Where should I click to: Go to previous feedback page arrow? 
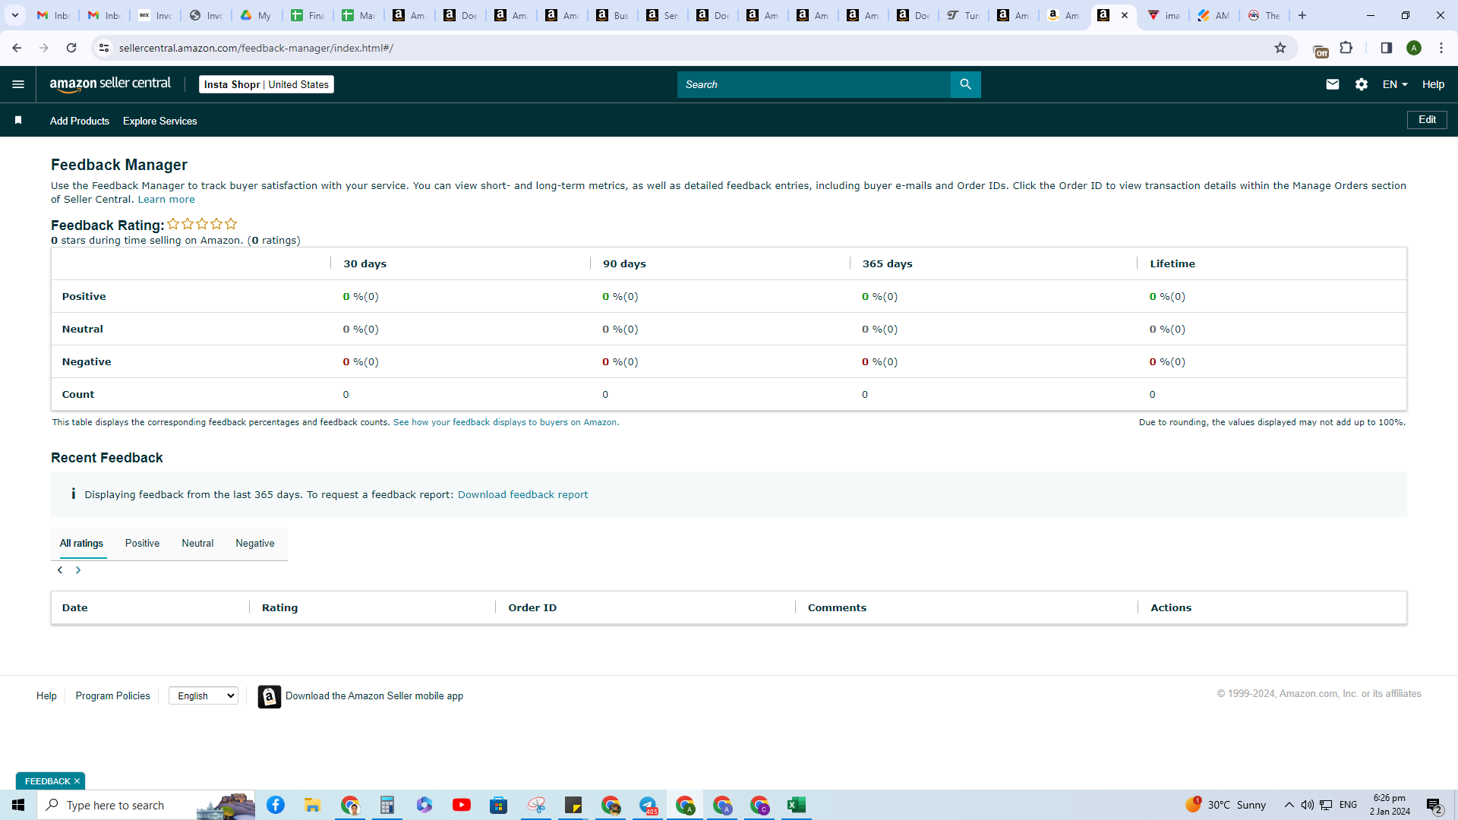[60, 570]
